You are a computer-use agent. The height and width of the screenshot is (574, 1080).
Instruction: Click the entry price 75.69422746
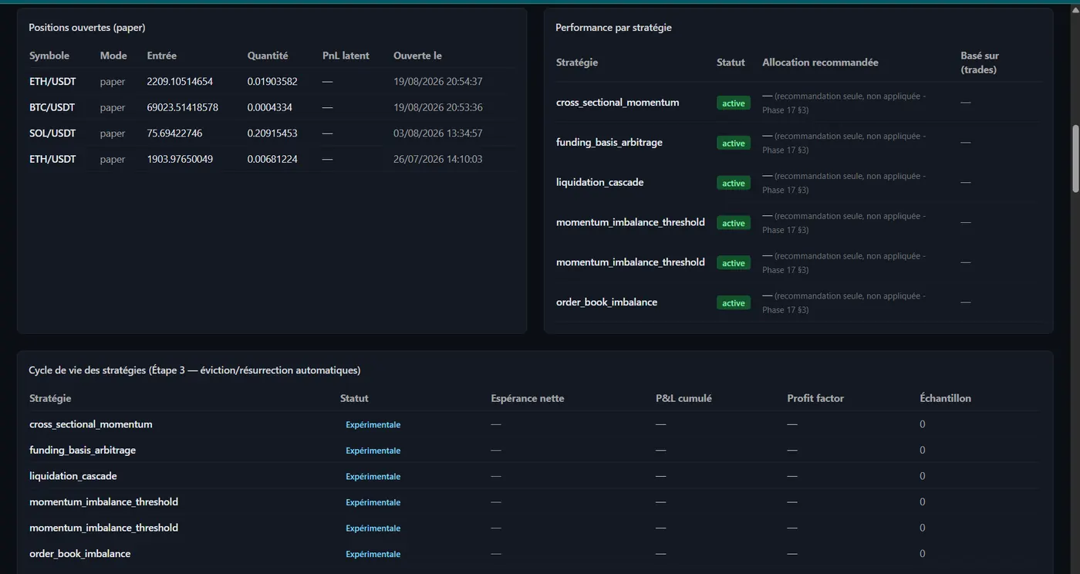[x=175, y=133]
